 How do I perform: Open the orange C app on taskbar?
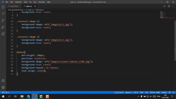47,97
